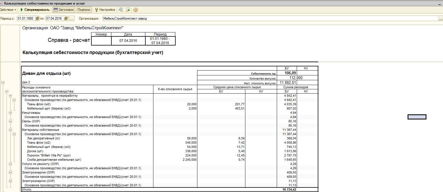Open the help question mark icon
Image resolution: width=443 pixels, height=192 pixels.
point(136,10)
